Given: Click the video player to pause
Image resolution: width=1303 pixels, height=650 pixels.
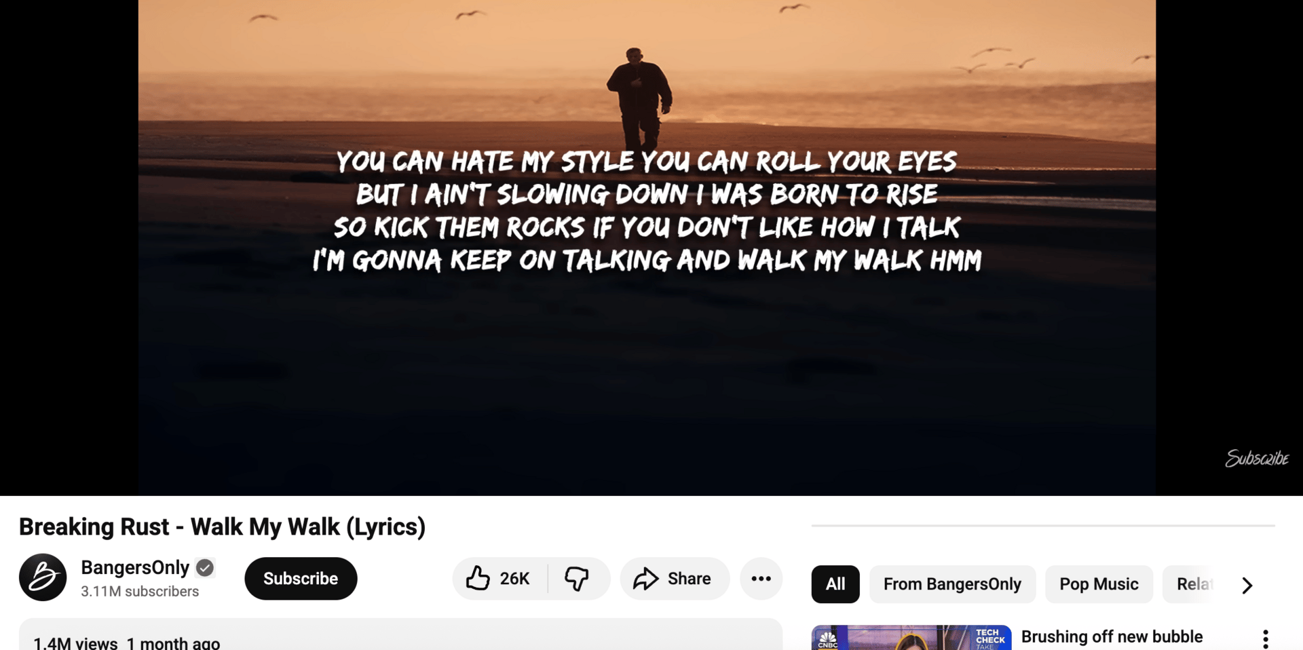Looking at the screenshot, I should point(647,248).
